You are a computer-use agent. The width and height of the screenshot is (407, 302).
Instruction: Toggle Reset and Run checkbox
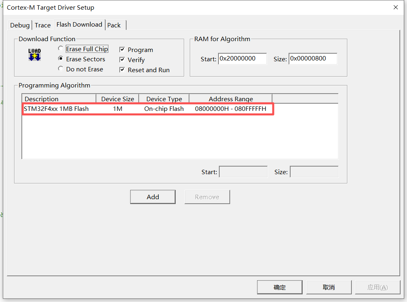click(x=122, y=70)
